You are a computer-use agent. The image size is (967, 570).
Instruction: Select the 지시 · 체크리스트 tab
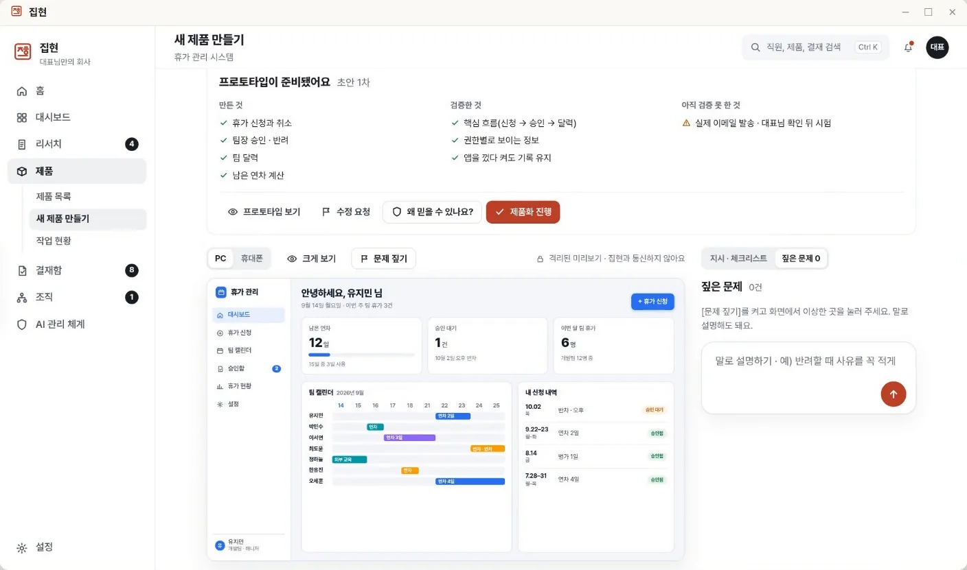point(738,259)
